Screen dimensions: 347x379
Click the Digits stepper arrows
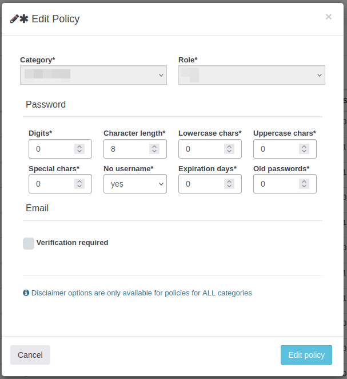click(x=79, y=149)
